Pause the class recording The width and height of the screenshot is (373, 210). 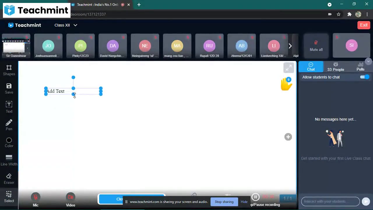pos(256,197)
